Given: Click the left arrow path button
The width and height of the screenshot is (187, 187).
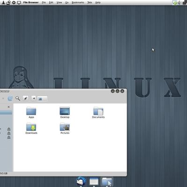Looking at the screenshot, I should [x=34, y=98].
